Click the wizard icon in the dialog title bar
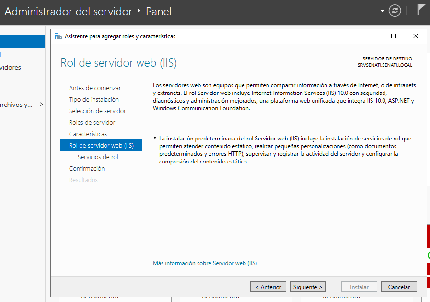430x302 pixels. pyautogui.click(x=58, y=36)
